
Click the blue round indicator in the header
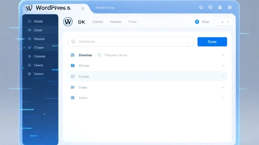coord(197,22)
